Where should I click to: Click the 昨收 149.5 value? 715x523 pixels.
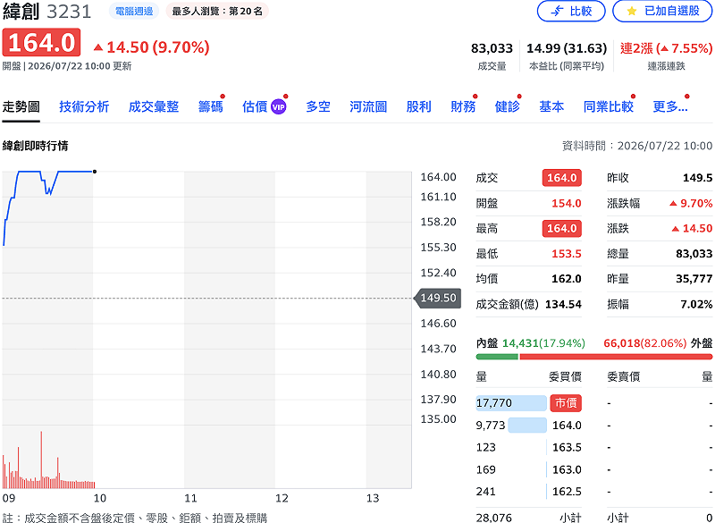click(697, 178)
